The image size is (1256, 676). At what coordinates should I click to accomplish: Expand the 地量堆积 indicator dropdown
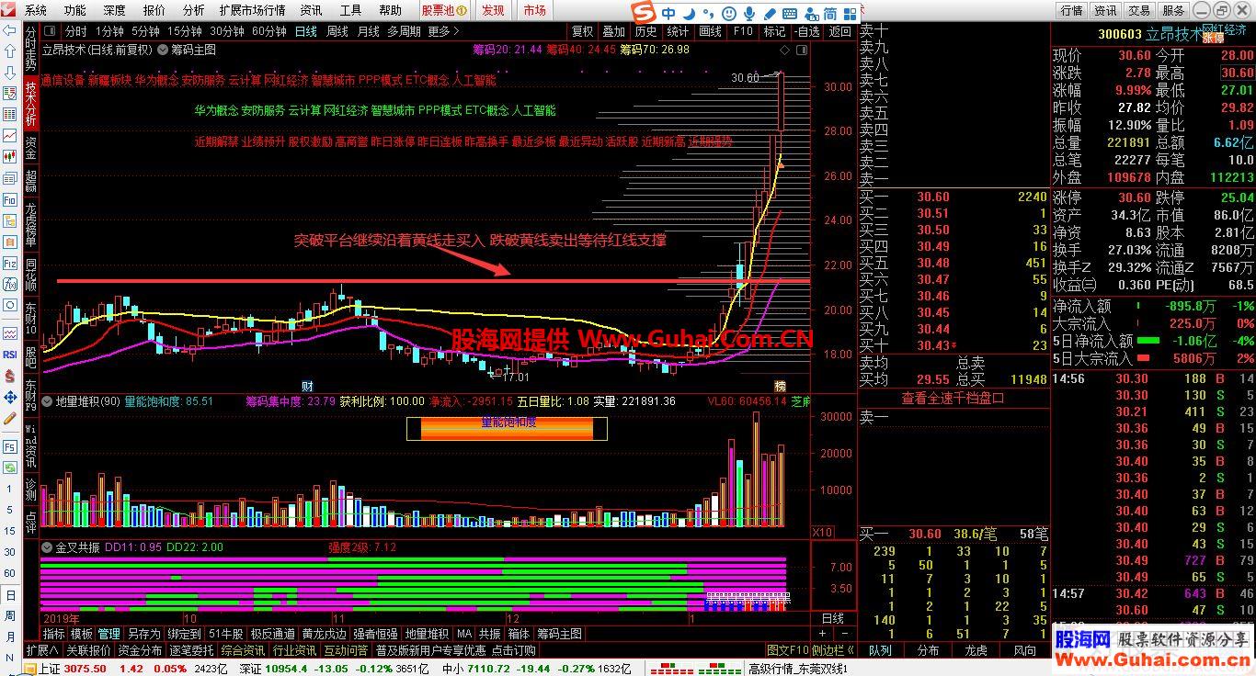[x=47, y=401]
